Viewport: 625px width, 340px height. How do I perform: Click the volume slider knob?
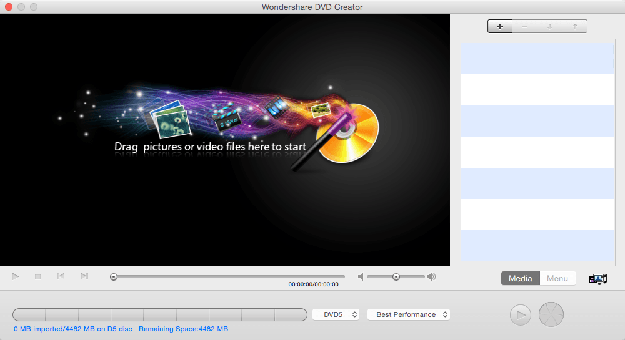click(396, 277)
